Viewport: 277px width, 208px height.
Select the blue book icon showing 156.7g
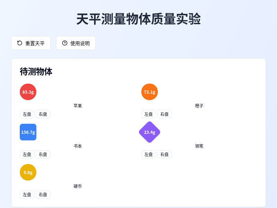point(28,132)
